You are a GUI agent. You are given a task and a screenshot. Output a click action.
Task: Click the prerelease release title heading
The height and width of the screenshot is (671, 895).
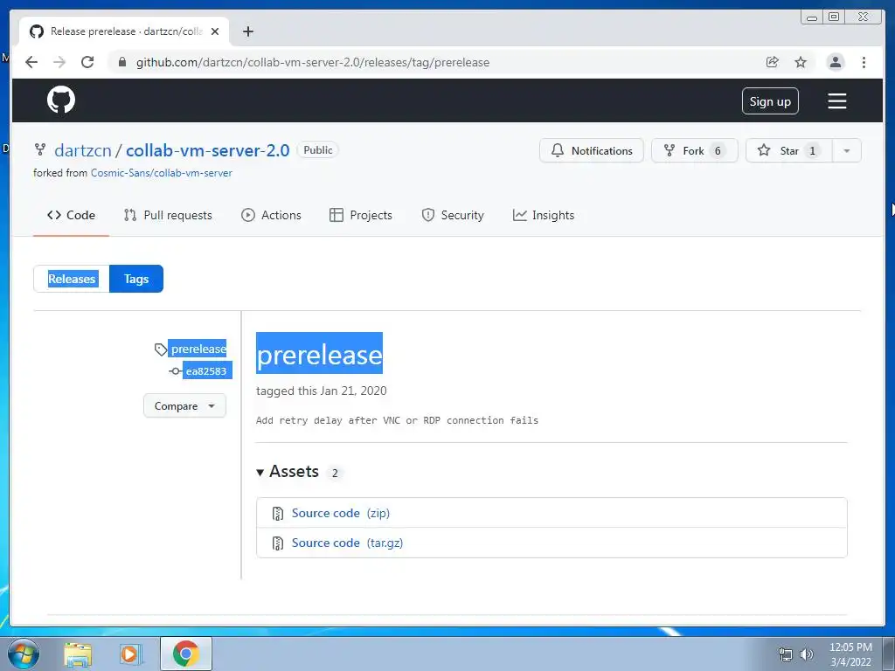(x=319, y=355)
